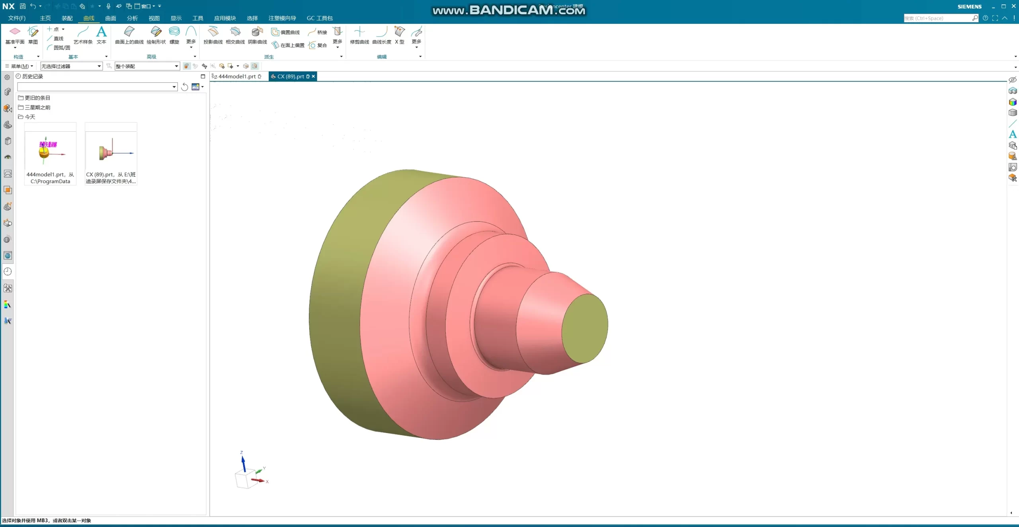This screenshot has width=1019, height=527.
Task: Switch to the 444model1.prt document tab
Action: 237,76
